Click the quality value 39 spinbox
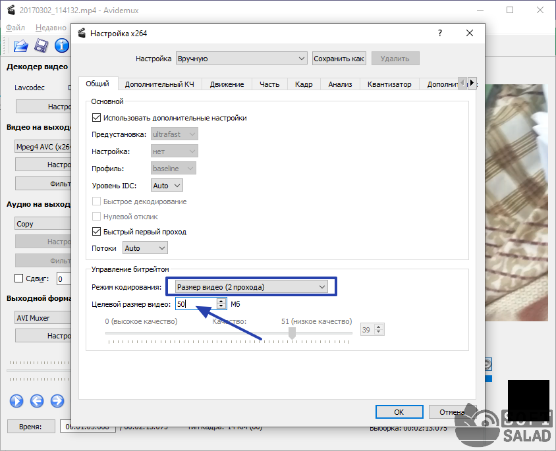 tap(372, 329)
